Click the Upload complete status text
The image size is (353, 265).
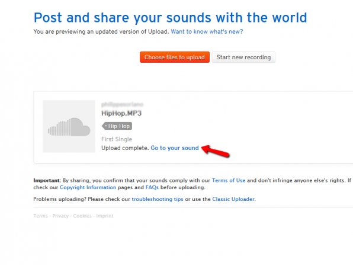pos(125,148)
